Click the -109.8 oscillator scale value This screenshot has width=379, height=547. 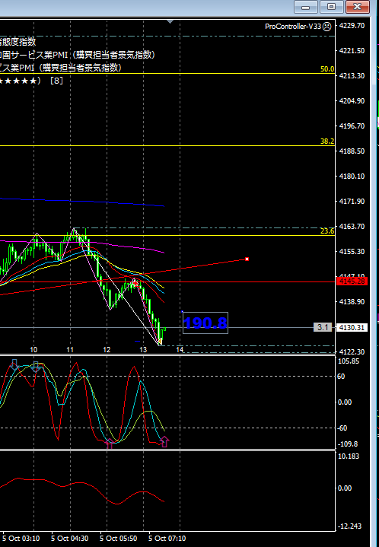349,444
